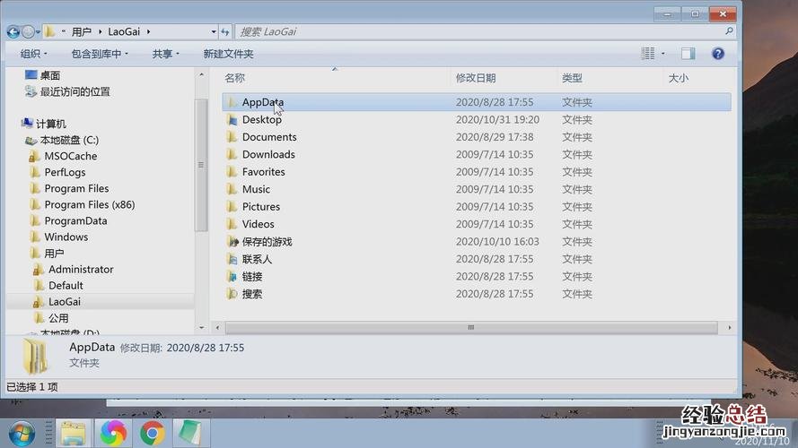798x448 pixels.
Task: Sort by the 修改日期 column header
Action: [x=475, y=78]
